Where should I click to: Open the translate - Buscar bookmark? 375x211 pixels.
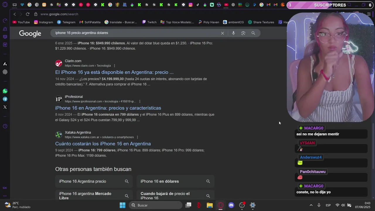[121, 22]
